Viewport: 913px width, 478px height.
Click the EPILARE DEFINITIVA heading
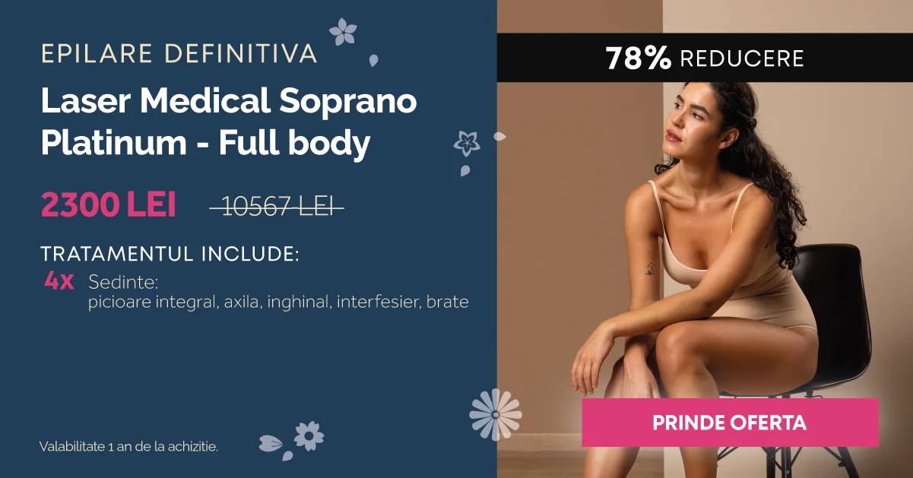click(179, 53)
